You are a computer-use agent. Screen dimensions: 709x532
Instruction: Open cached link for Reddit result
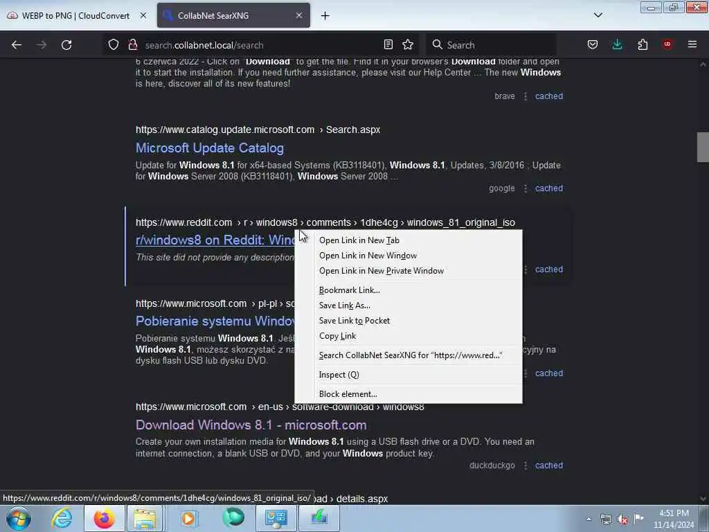click(549, 269)
